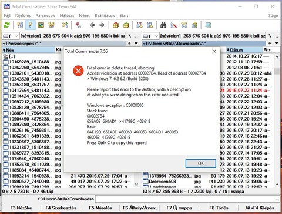Image resolution: width=282 pixels, height=214 pixels.
Task: Click right panel scrollbar up arrow
Action: [277, 57]
